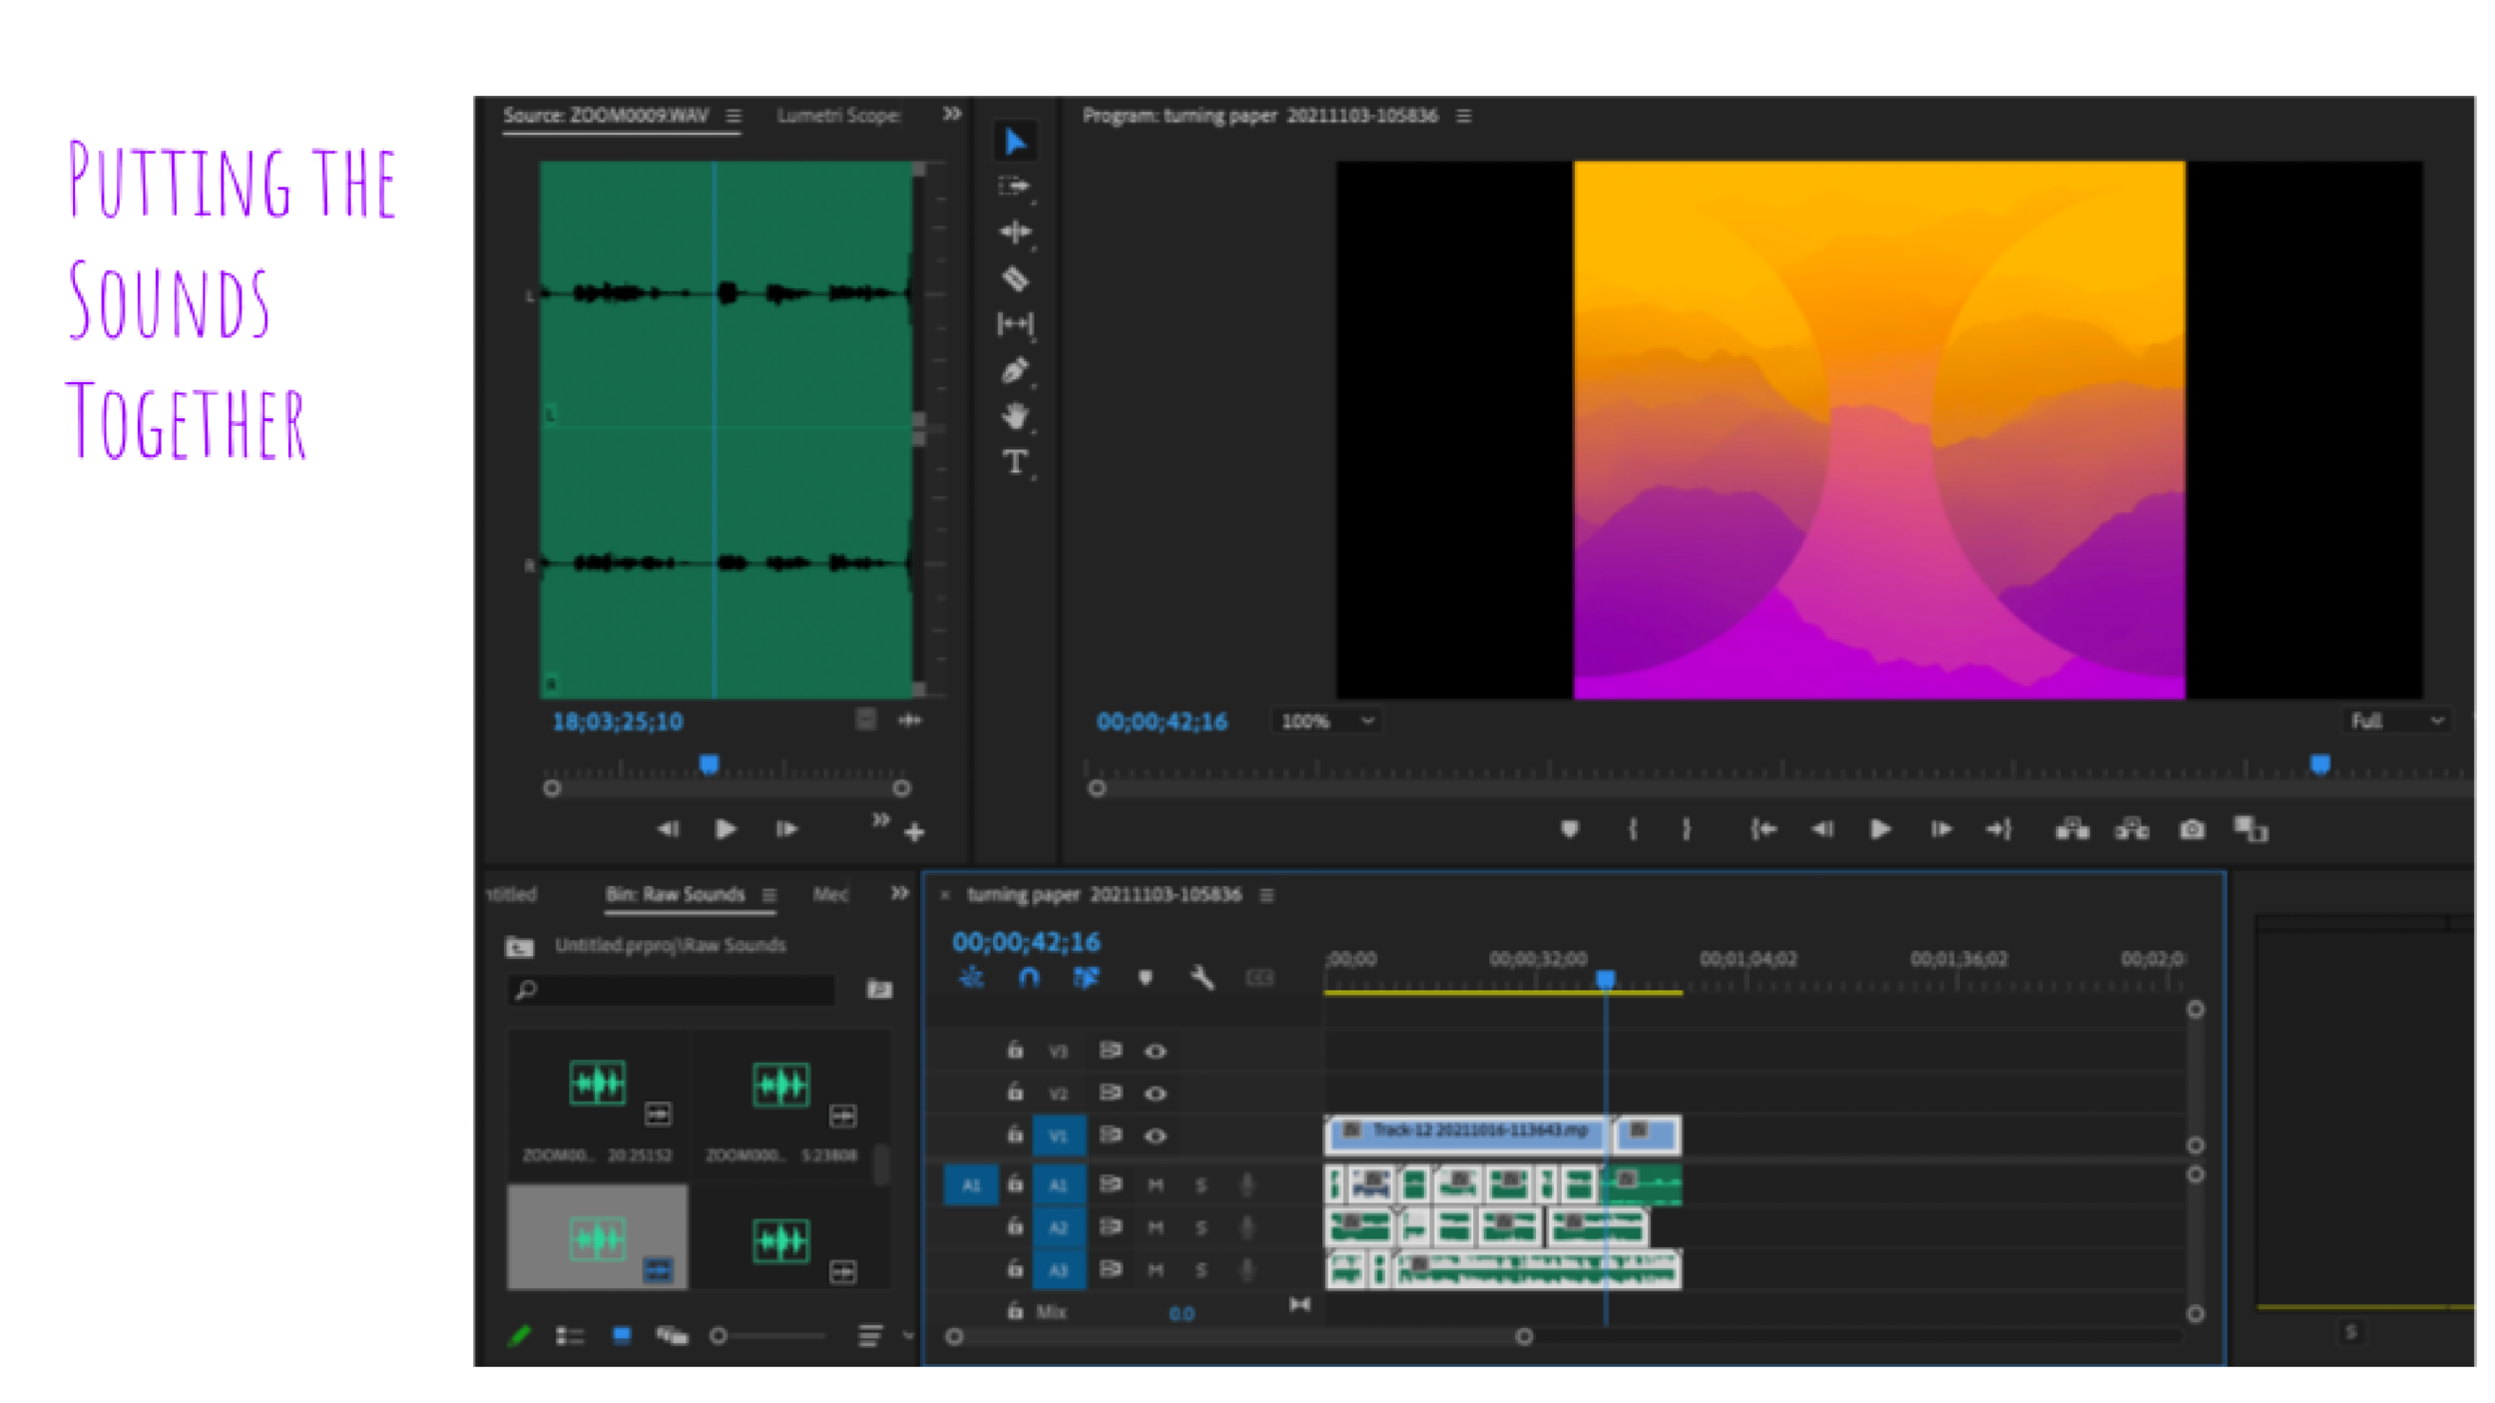Select the Razor tool

[1015, 278]
